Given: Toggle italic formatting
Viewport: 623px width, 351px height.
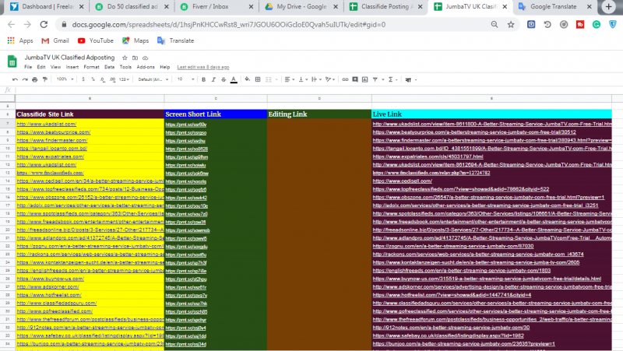Looking at the screenshot, I should tap(213, 79).
